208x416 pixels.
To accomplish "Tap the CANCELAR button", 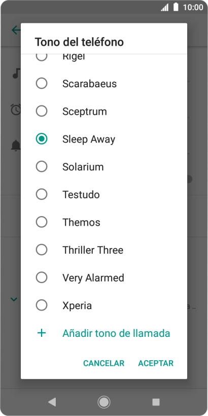I will [103, 363].
